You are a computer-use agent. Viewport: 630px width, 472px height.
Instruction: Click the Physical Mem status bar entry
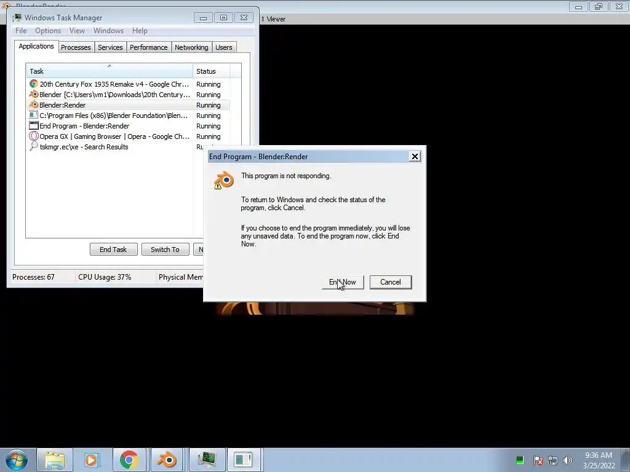click(x=180, y=277)
